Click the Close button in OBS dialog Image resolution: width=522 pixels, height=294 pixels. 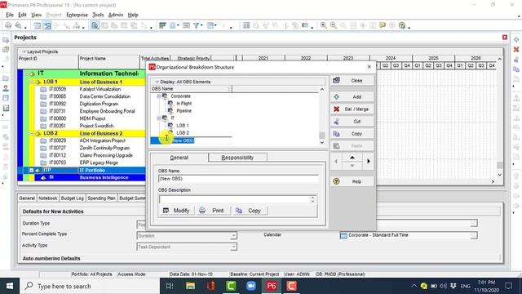click(352, 81)
